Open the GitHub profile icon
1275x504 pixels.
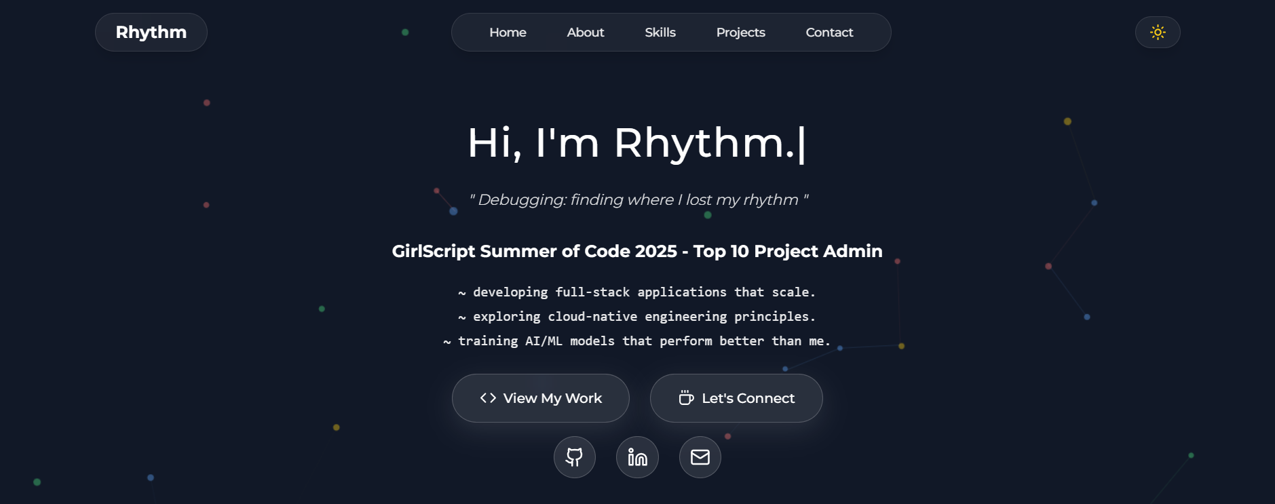coord(573,457)
